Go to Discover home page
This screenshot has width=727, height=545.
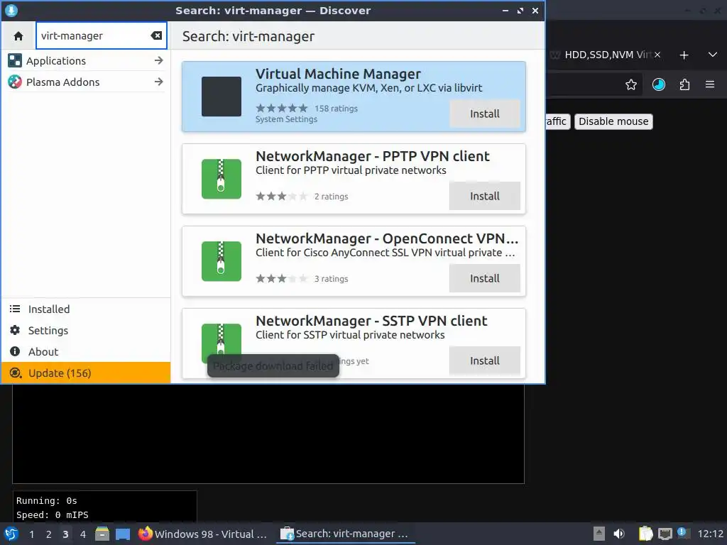point(18,35)
